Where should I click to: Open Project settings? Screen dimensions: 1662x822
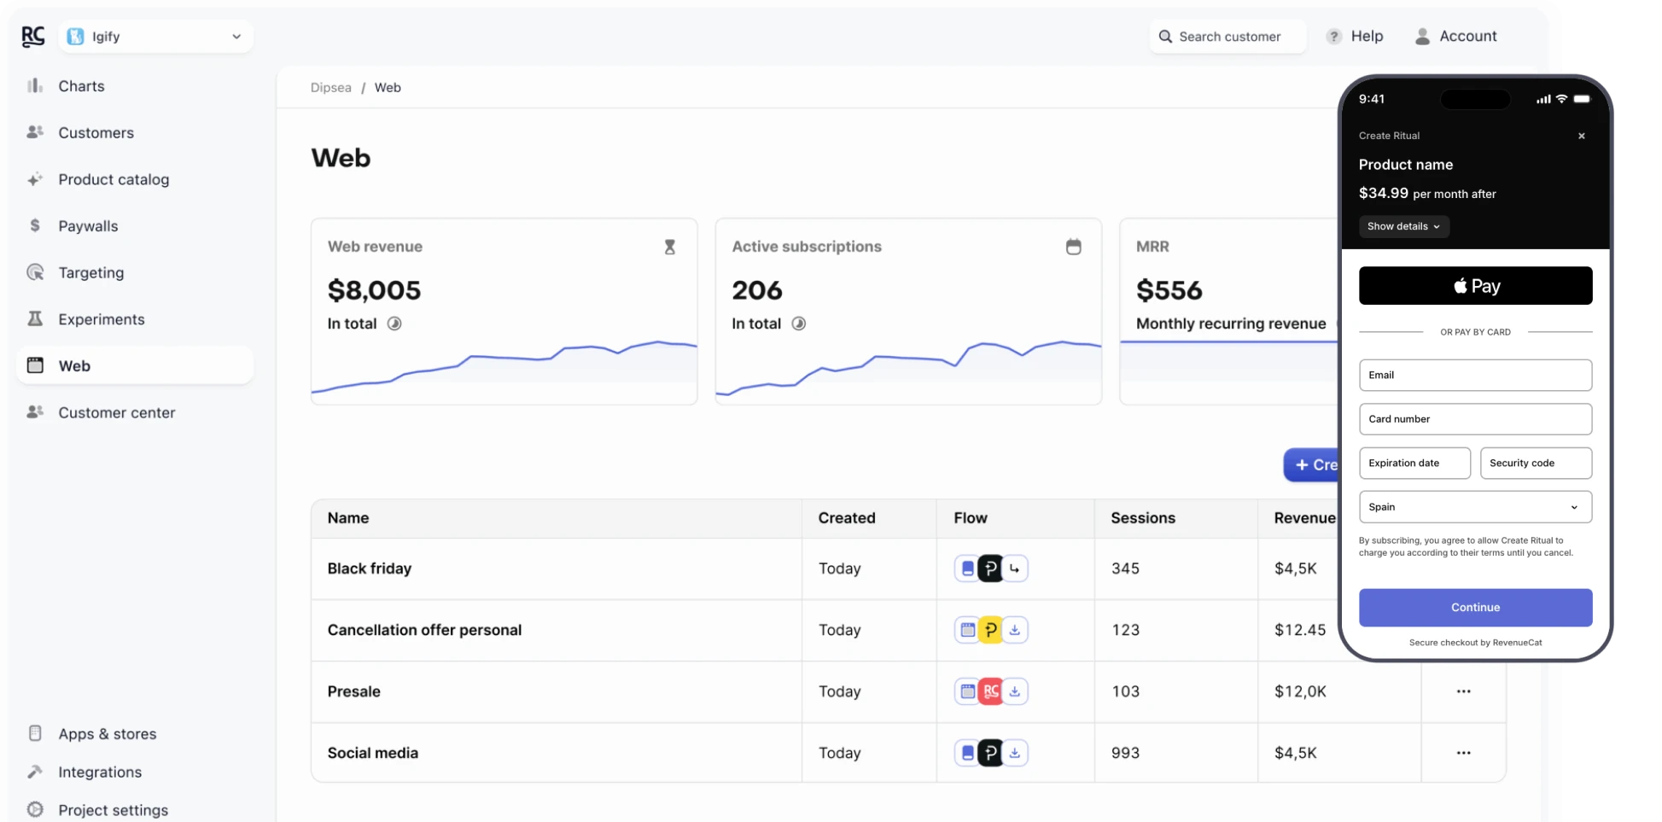(x=113, y=810)
